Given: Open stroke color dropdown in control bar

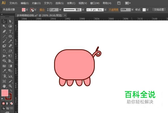Looking at the screenshot, I should [x=35, y=10].
